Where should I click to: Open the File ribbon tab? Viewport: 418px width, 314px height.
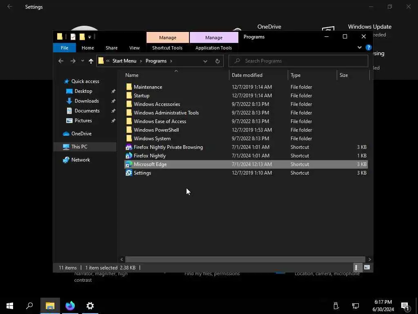coord(64,48)
